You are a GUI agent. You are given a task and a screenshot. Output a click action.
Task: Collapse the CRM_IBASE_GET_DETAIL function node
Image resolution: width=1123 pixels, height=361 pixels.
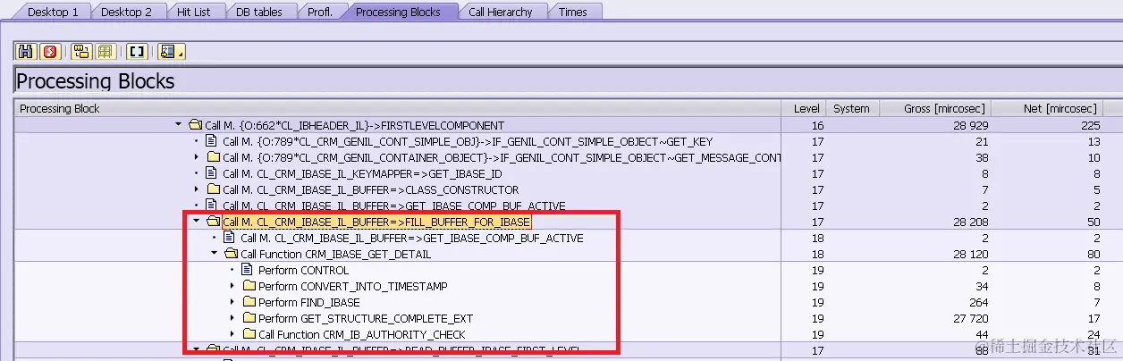pos(215,254)
